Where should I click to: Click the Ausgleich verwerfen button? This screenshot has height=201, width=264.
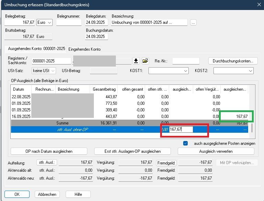pyautogui.click(x=216, y=151)
